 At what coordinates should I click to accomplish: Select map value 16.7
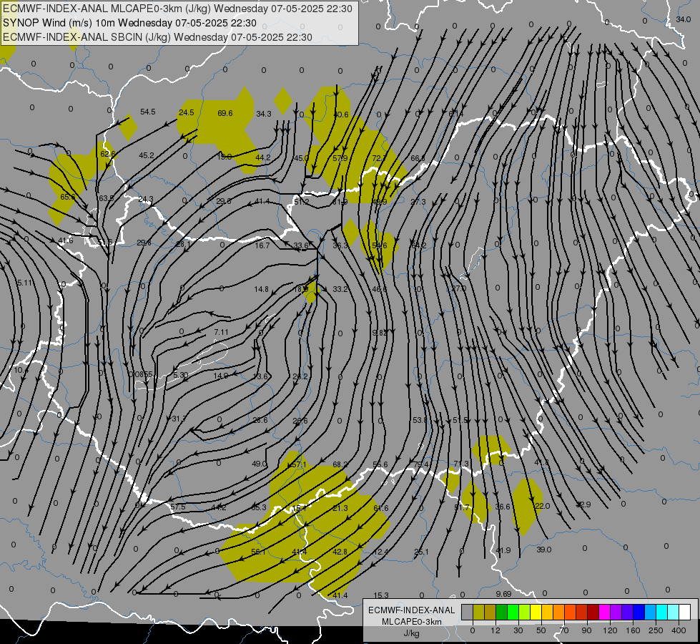262,245
